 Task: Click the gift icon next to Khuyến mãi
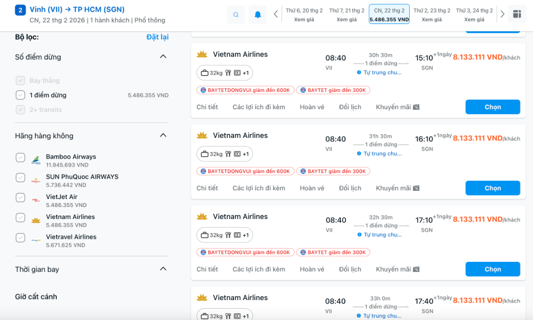coord(415,107)
